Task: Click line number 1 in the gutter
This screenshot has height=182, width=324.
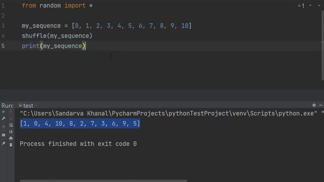Action: [3, 6]
